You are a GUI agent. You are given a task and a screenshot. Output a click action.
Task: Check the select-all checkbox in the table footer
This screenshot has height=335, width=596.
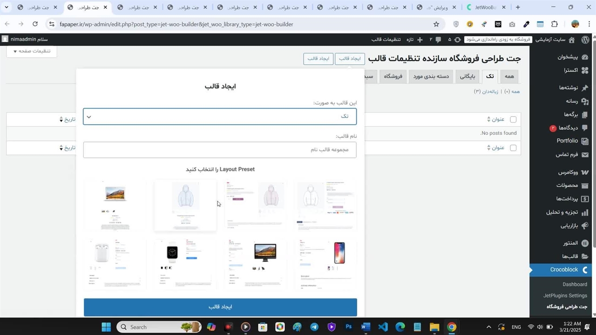pos(513,148)
